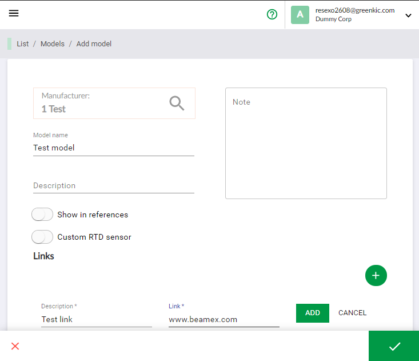The width and height of the screenshot is (419, 361).
Task: Click the Dummy Corp company name
Action: [x=333, y=19]
